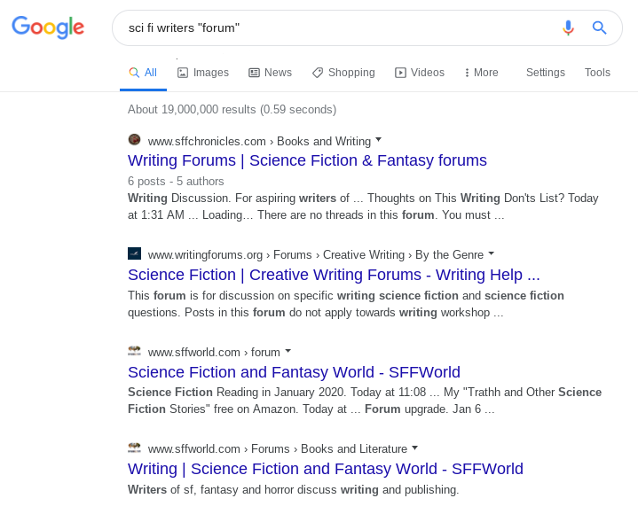Expand the More search options menu
Image resolution: width=638 pixels, height=514 pixels.
(x=482, y=73)
